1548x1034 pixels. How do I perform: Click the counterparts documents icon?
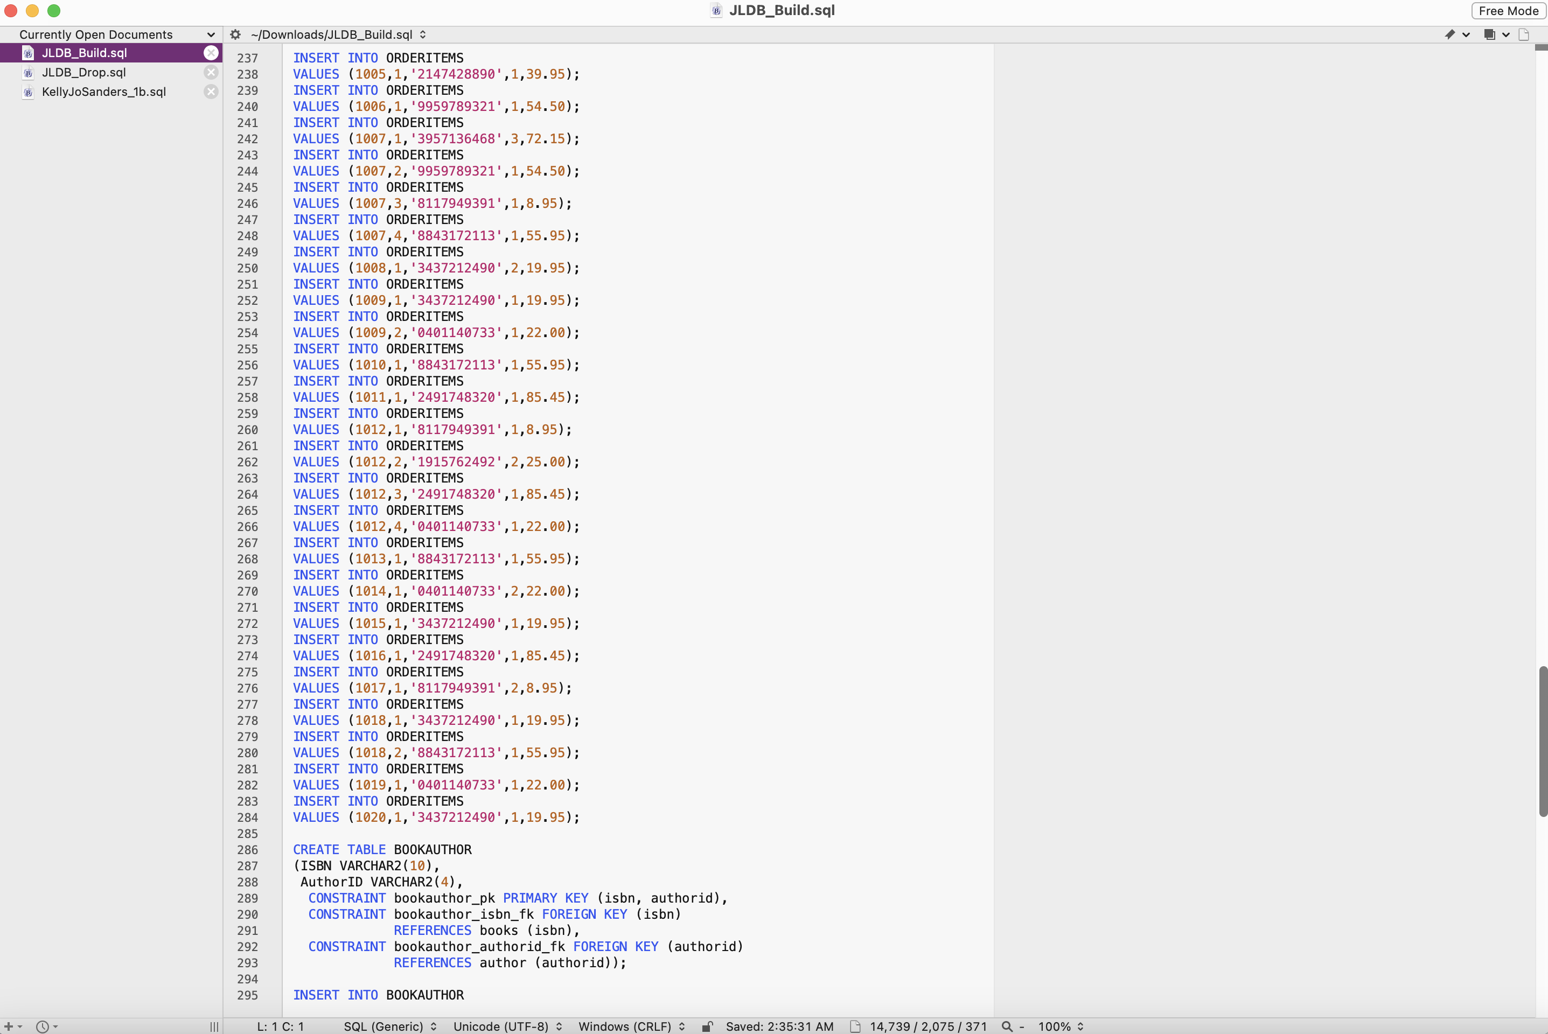point(1489,34)
